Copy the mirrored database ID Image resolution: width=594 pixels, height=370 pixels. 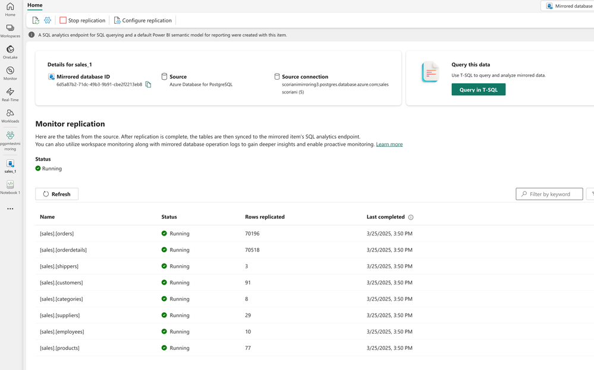coord(148,84)
